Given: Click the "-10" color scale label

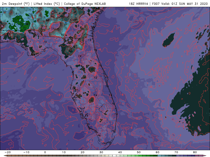Looking at the screenshot, I should coord(26,152).
